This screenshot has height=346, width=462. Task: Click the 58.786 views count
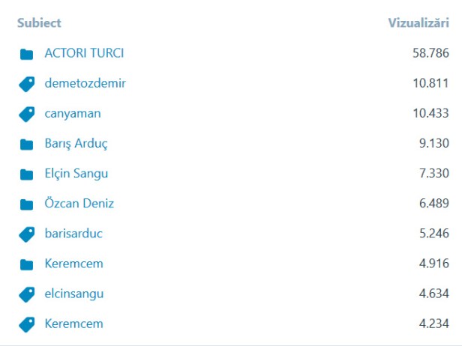(x=430, y=53)
